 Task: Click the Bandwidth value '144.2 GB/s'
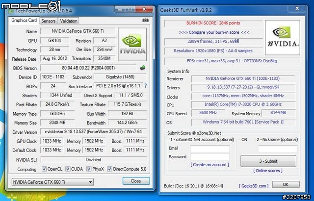click(127, 123)
